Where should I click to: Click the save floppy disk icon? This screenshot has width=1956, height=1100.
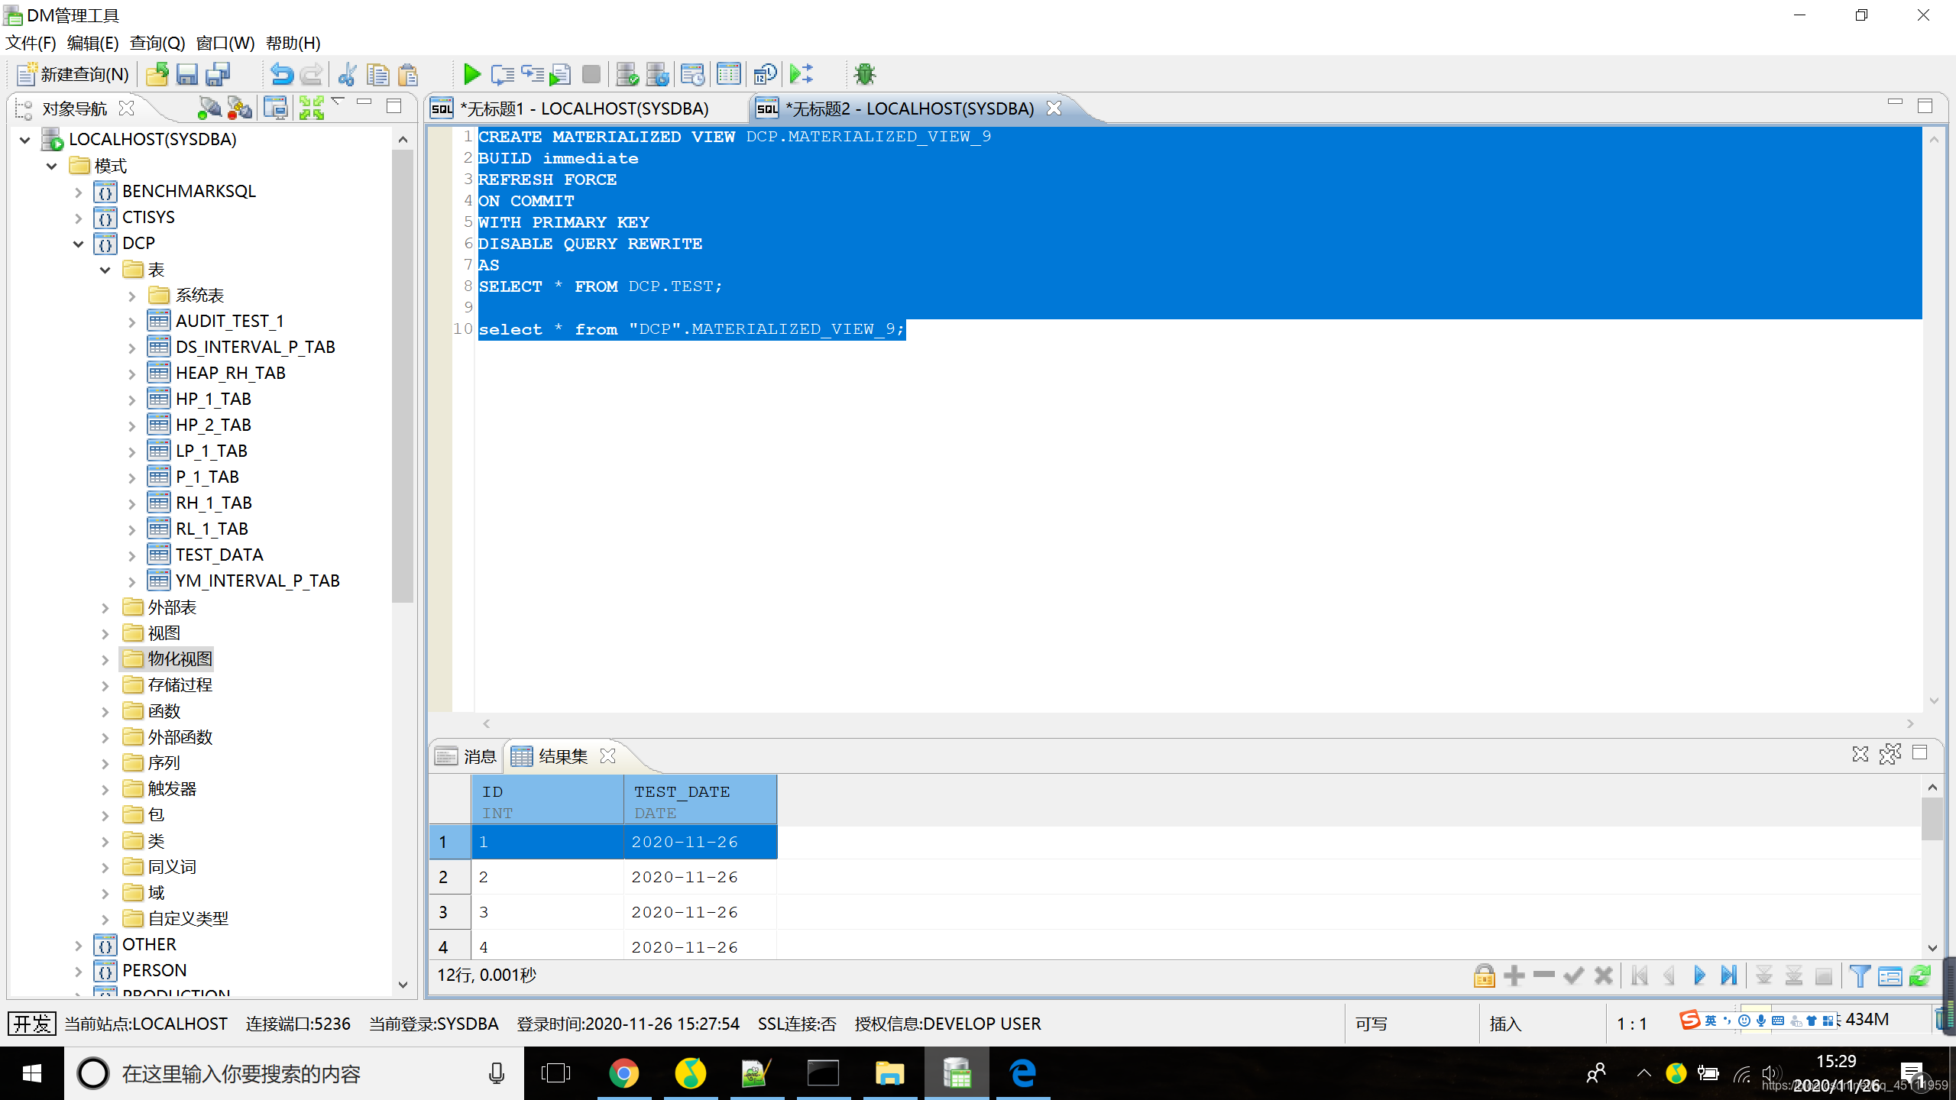point(187,74)
